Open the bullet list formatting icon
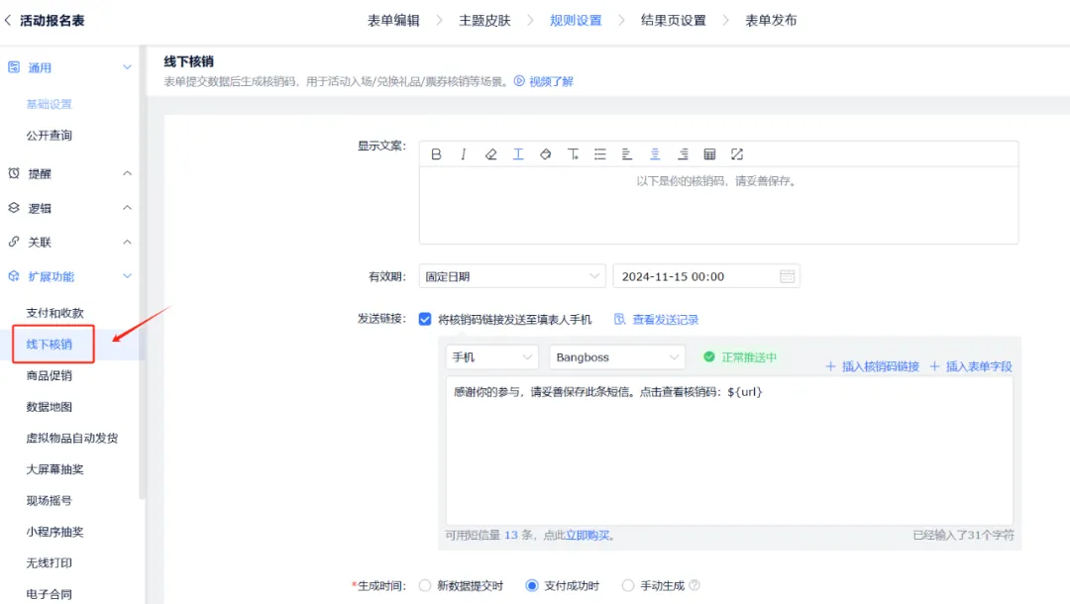Viewport: 1070px width, 604px height. click(x=599, y=154)
